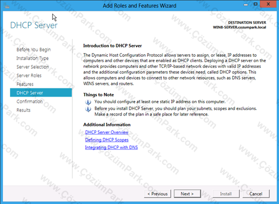The height and width of the screenshot is (204, 279).
Task: Select the DHCP Server step in the sidebar
Action: click(x=41, y=92)
